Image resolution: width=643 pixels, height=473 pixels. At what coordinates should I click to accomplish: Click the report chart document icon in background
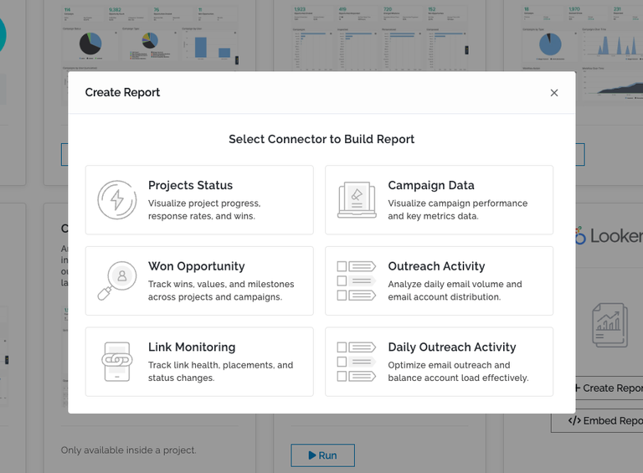coord(610,325)
